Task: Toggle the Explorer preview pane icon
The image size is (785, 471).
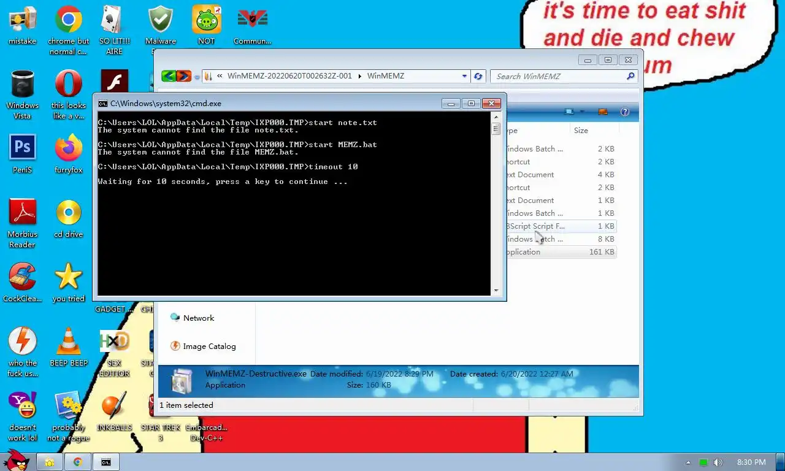Action: (x=602, y=112)
